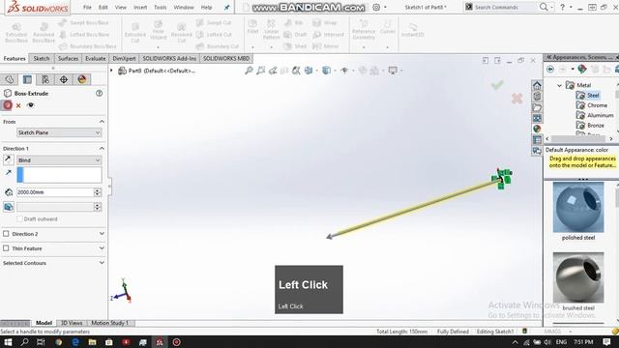Viewport: 619px width, 348px height.
Task: Open View Settings monitor icon
Action: pos(393,71)
